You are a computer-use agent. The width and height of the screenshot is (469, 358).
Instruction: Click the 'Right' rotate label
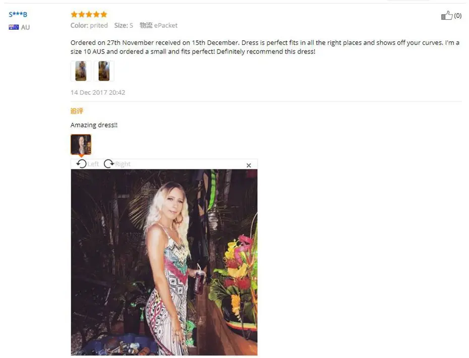[123, 164]
